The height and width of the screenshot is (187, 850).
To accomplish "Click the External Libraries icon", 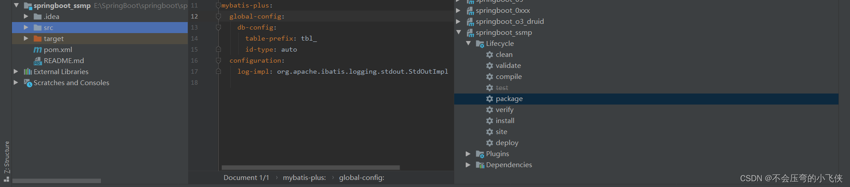I will 27,72.
